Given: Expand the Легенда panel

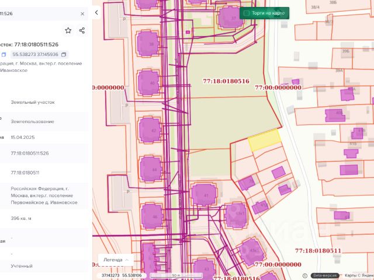Looking at the screenshot, I should [x=116, y=260].
